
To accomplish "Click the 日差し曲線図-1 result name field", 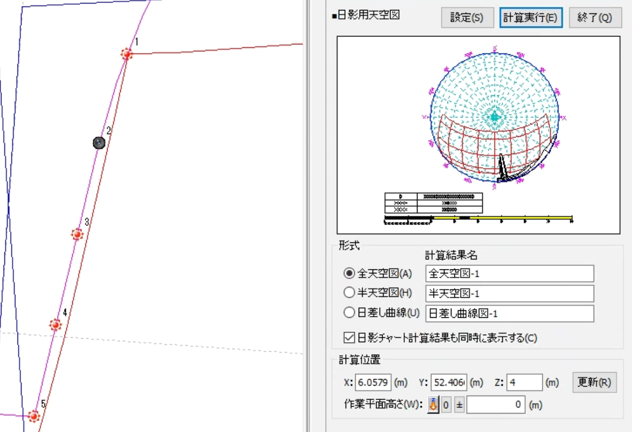I will click(510, 313).
